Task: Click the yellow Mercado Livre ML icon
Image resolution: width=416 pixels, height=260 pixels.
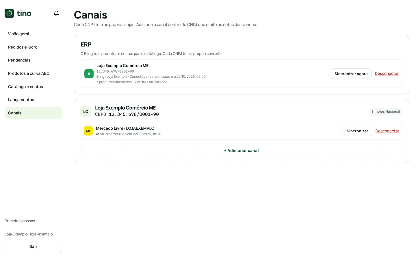Action: (x=88, y=131)
